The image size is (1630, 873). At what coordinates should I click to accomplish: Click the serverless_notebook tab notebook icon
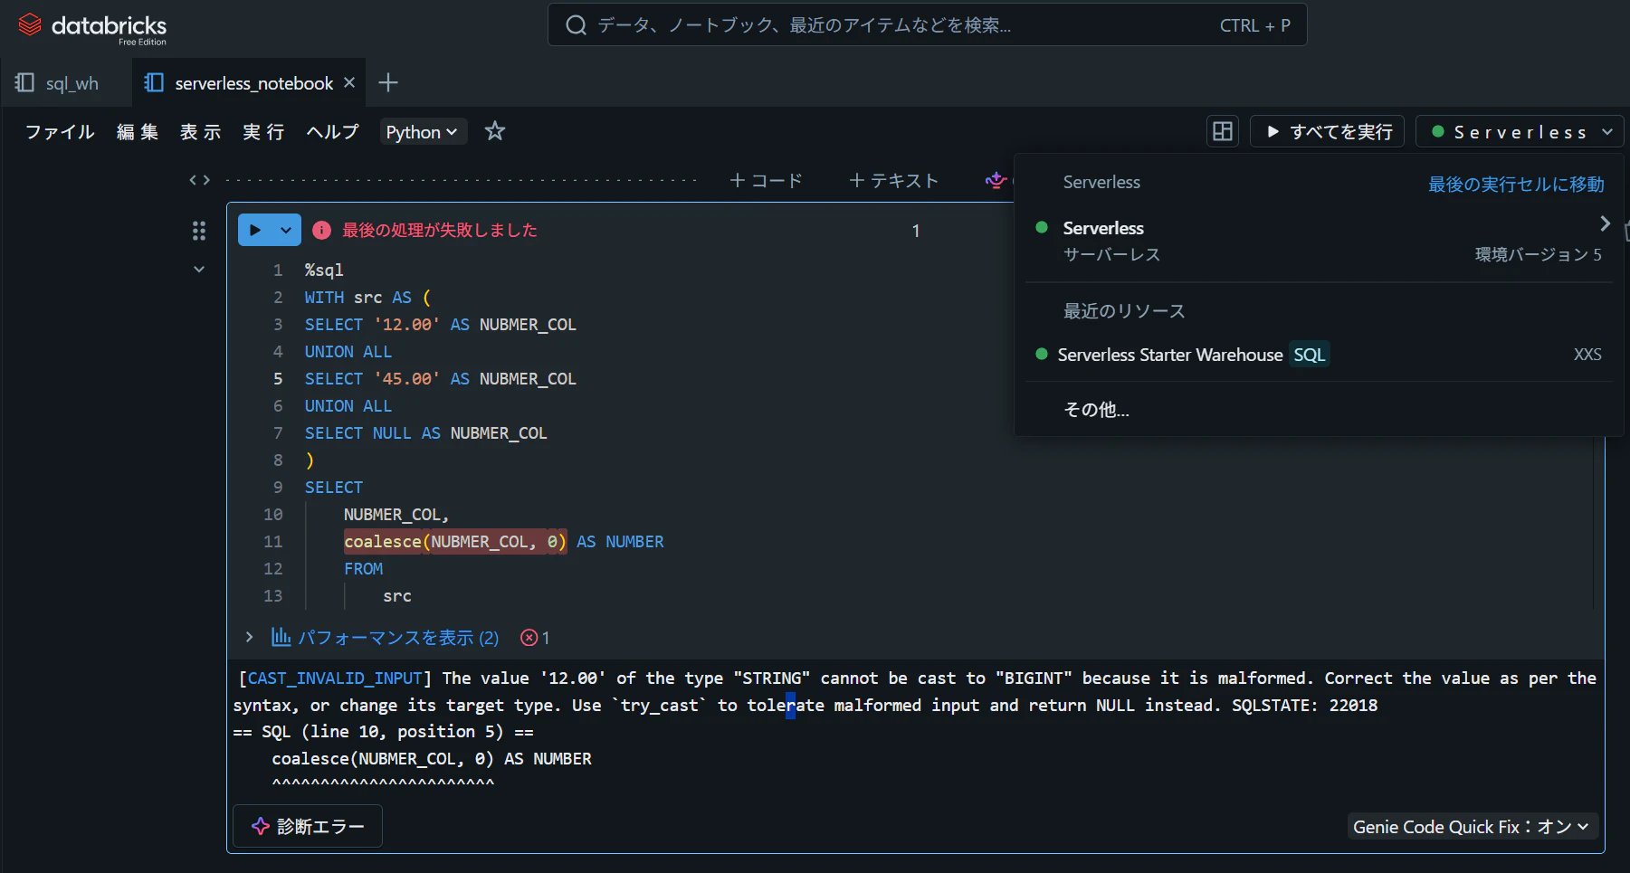154,83
